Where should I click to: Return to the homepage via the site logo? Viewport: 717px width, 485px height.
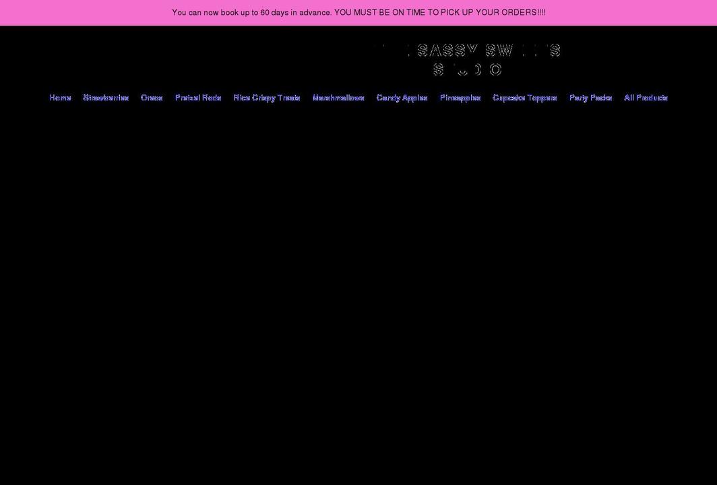468,59
